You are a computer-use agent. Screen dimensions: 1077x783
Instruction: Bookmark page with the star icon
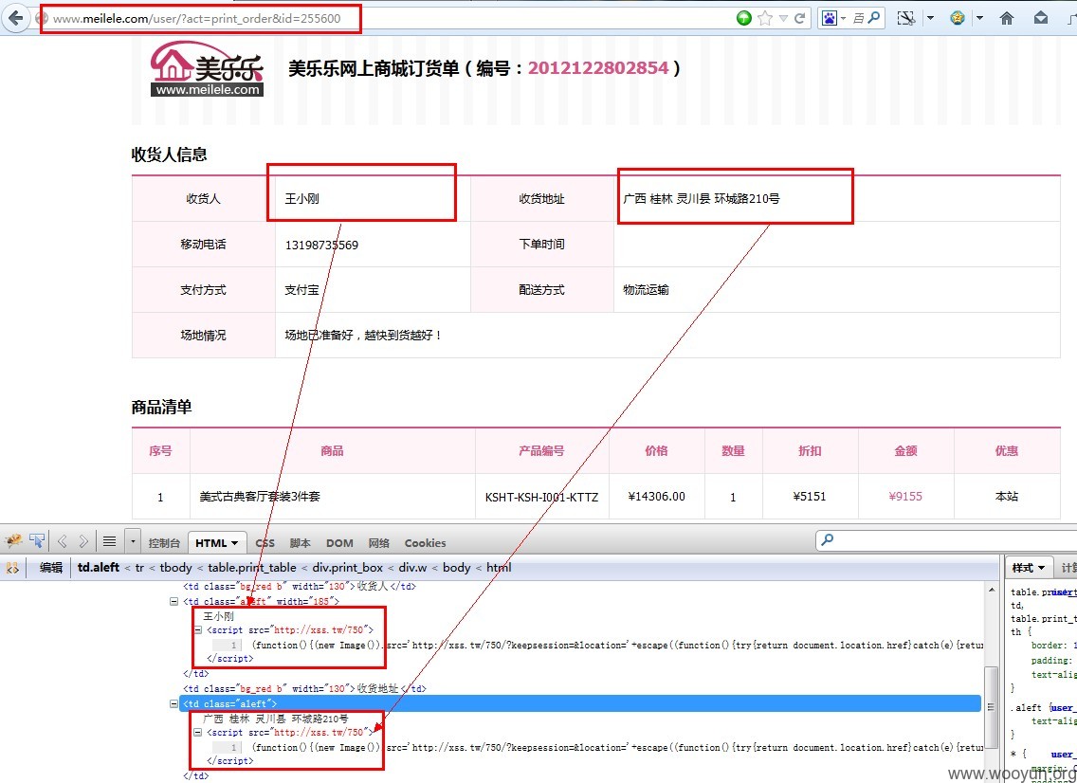click(x=764, y=19)
